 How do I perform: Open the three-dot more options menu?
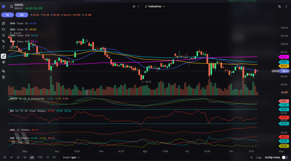pyautogui.click(x=286, y=7)
